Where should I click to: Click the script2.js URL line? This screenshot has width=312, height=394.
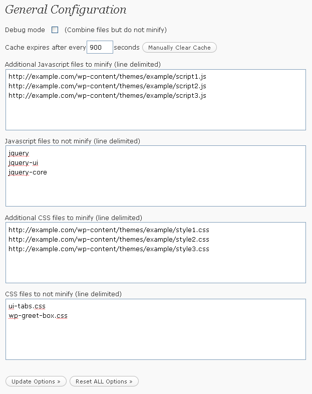click(x=107, y=86)
